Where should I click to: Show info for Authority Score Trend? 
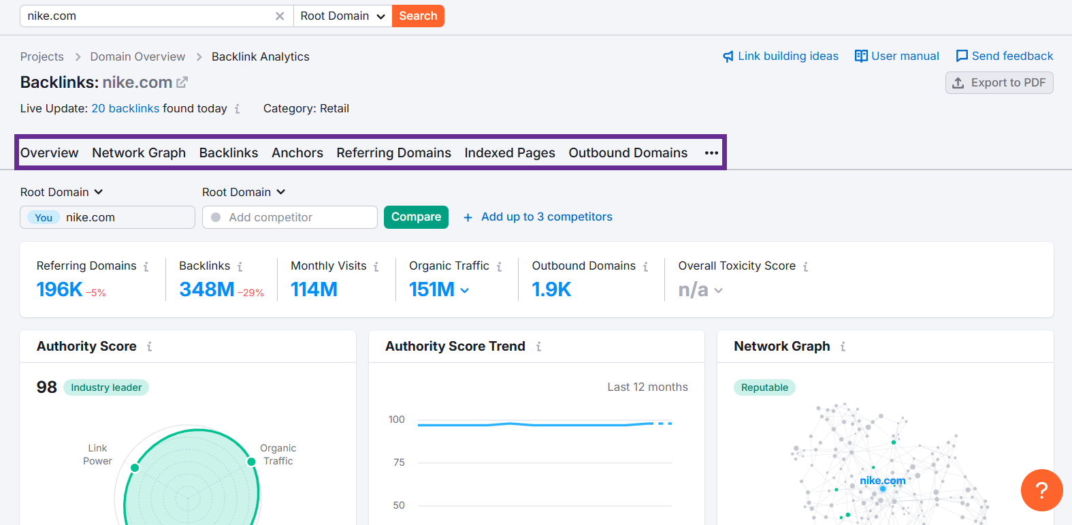pyautogui.click(x=538, y=347)
